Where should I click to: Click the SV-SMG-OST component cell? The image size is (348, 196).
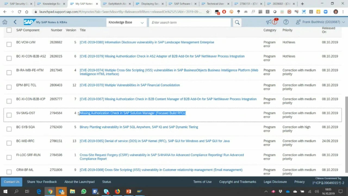click(x=26, y=113)
